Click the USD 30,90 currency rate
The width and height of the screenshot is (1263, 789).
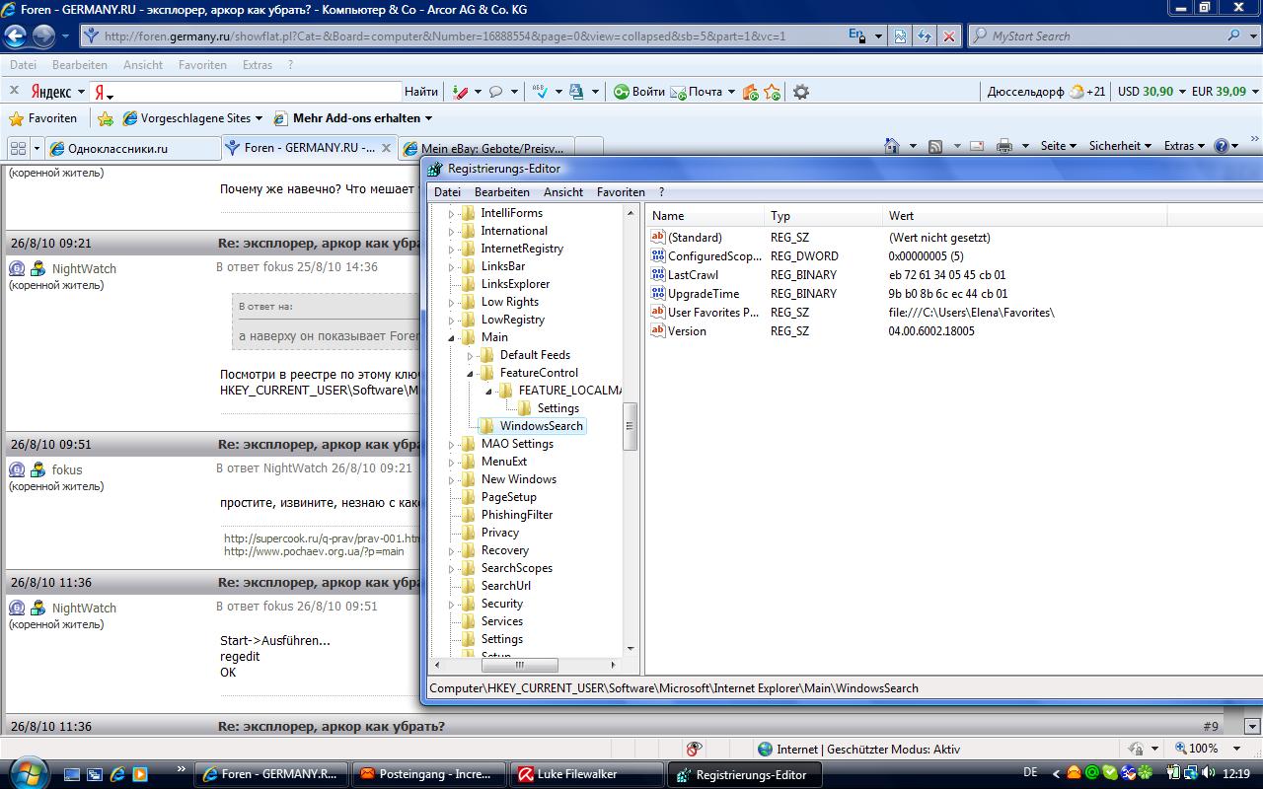pyautogui.click(x=1146, y=92)
